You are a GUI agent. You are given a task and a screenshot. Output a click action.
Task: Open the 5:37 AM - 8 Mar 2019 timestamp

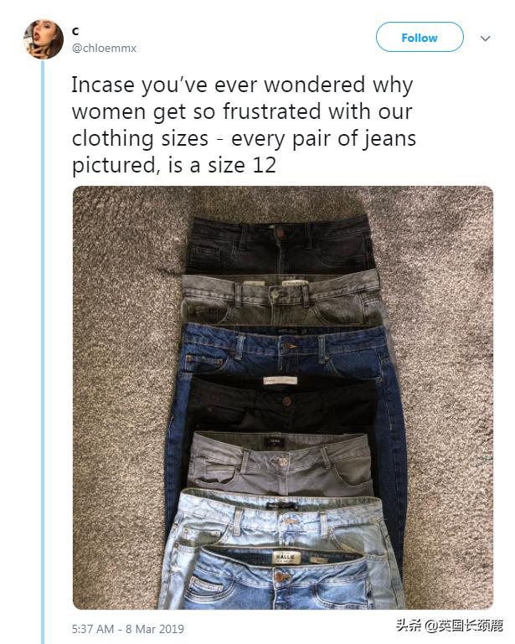pos(128,629)
